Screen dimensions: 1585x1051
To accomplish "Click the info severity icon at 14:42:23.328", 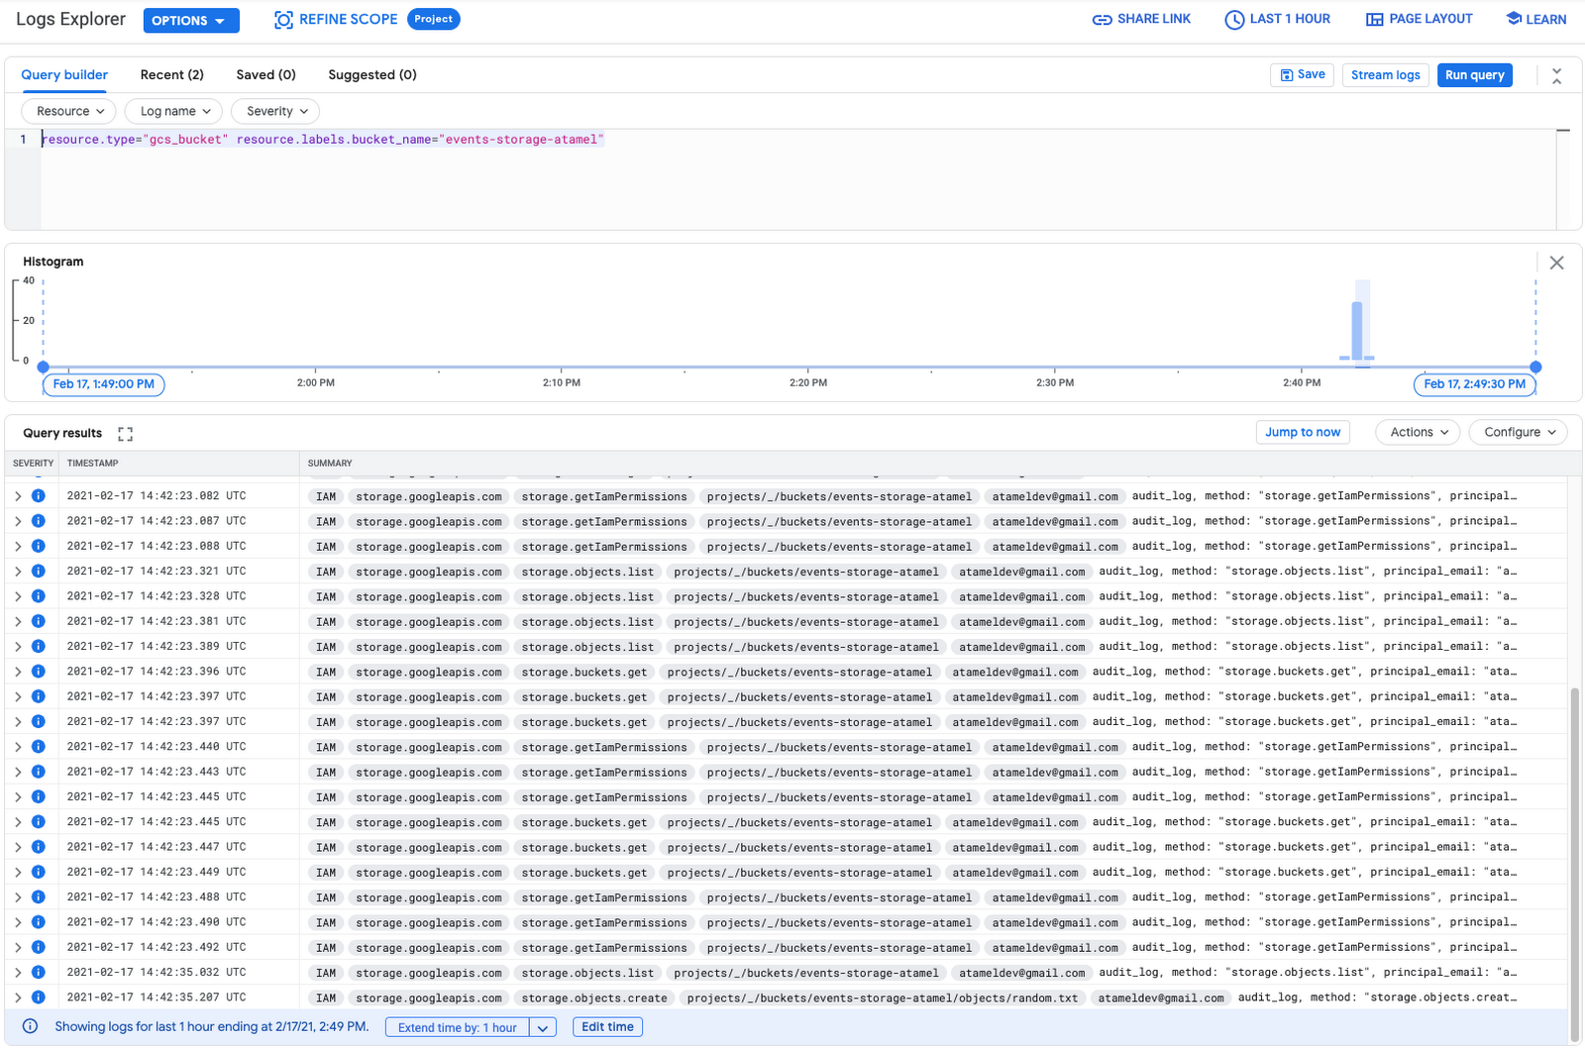I will pyautogui.click(x=39, y=596).
